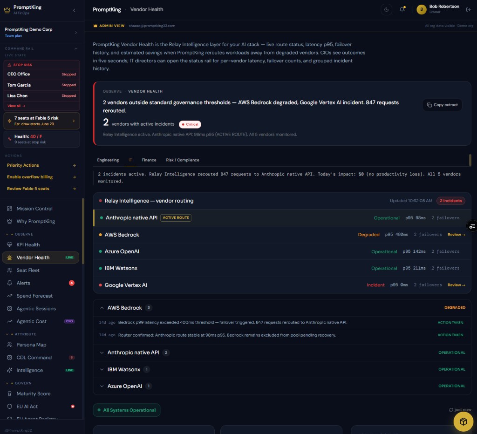Collapse sidebar with the left chevron
477x434 pixels.
point(74,10)
